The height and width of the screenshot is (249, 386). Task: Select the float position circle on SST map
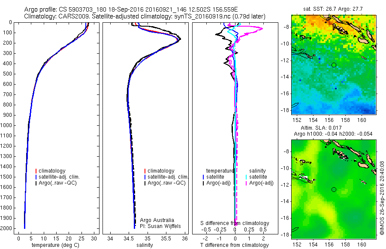coord(334,65)
